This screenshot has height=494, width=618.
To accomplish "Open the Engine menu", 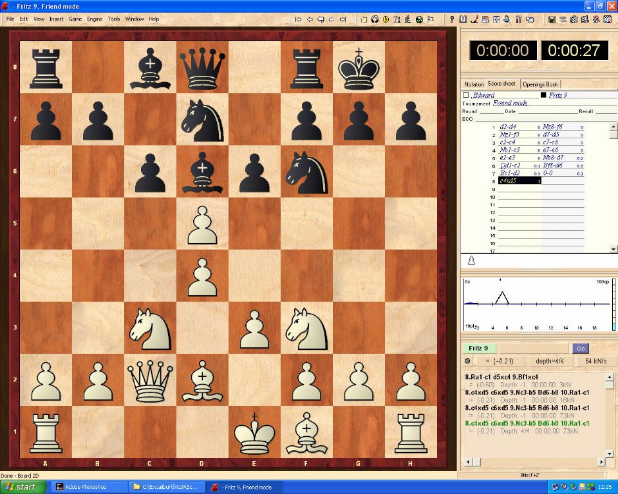I will [x=95, y=19].
